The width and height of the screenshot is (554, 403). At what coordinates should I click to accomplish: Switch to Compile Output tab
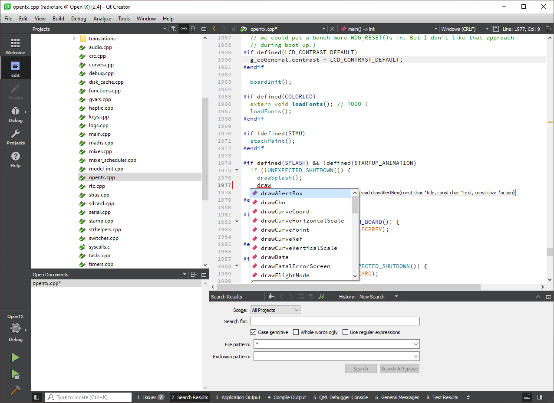click(x=287, y=397)
